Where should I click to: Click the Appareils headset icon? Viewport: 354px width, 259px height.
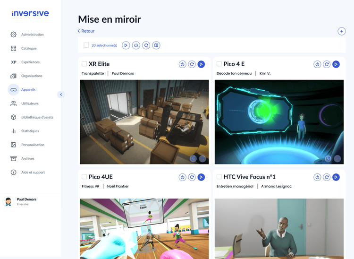point(14,89)
